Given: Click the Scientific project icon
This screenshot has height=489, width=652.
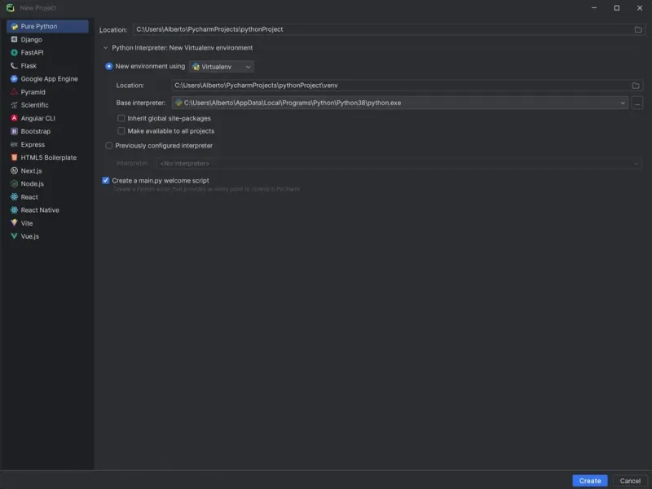Looking at the screenshot, I should [14, 105].
